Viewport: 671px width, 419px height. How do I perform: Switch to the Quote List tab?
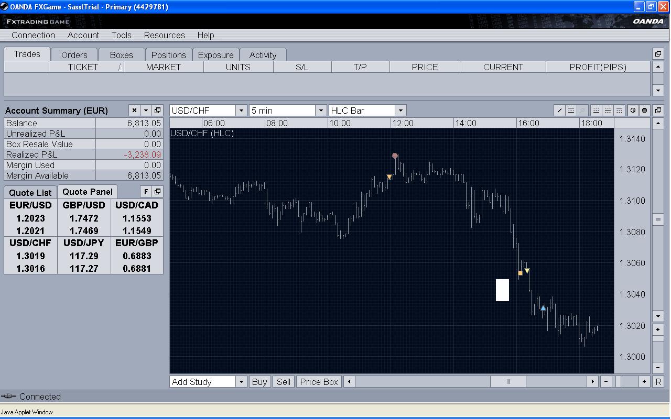pos(30,193)
